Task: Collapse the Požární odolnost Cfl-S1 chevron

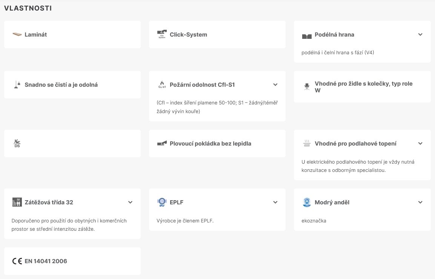Action: click(x=275, y=85)
